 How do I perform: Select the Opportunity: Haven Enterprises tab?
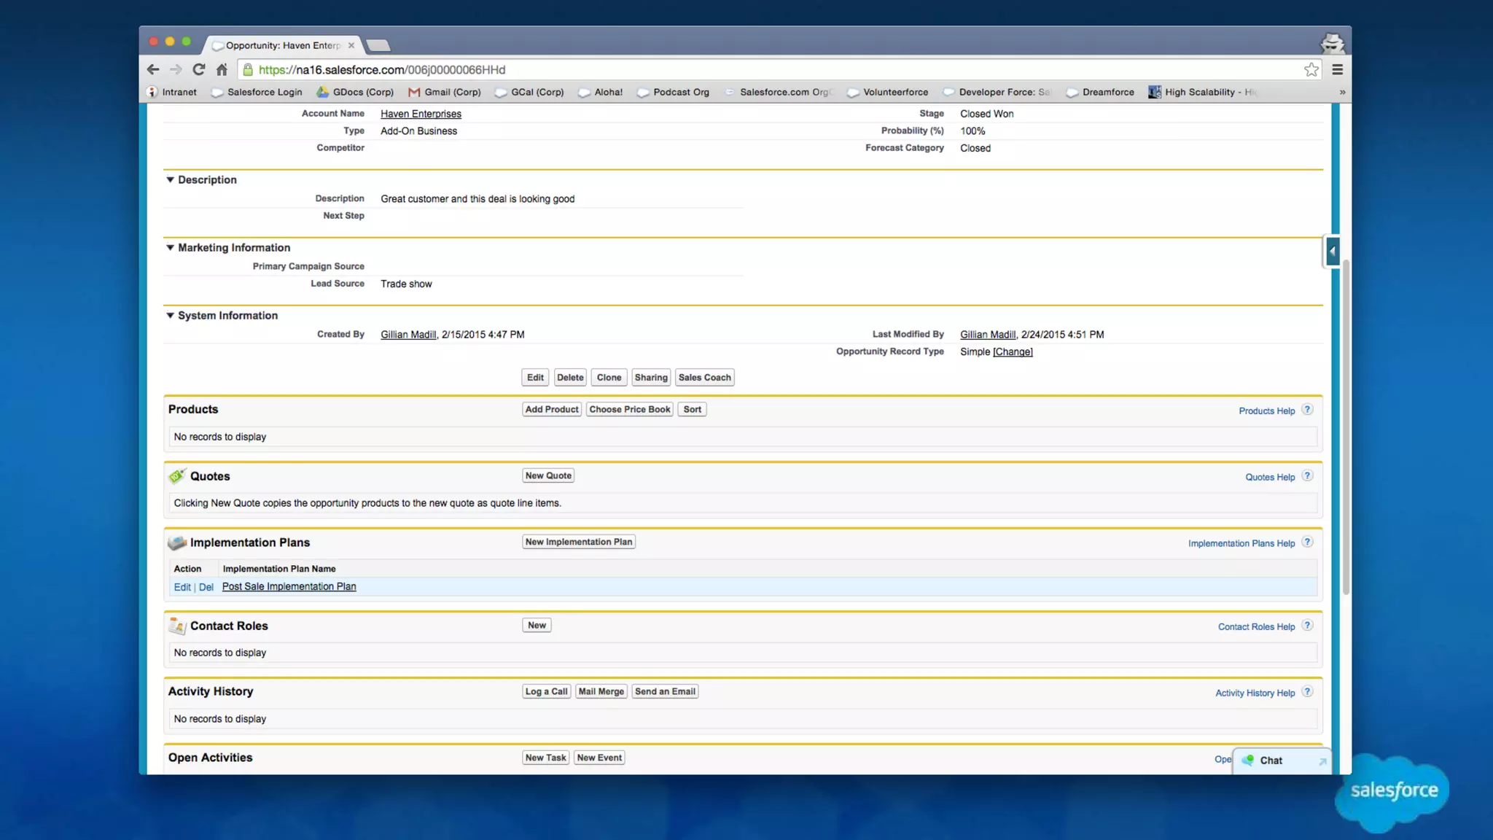click(x=282, y=45)
